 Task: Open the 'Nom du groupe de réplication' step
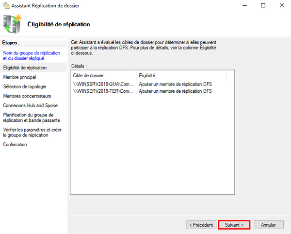coord(31,55)
